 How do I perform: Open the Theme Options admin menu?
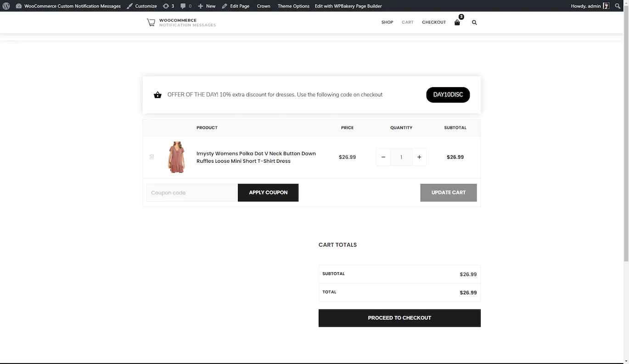pos(293,6)
